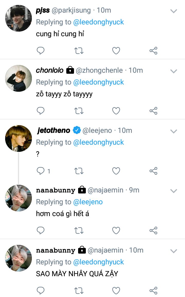Retweet nanabunny's "hơm coá gì hết á" tweet
Screen dimensions: 185x297
pos(79,231)
